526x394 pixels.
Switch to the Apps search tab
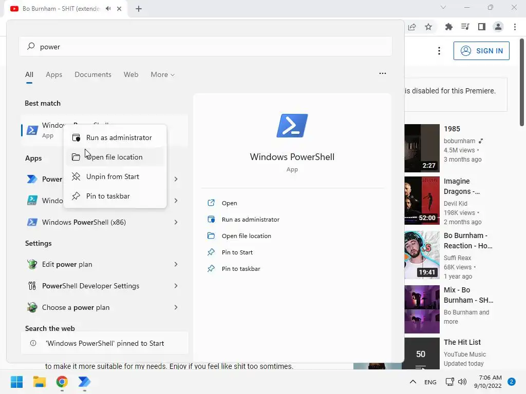click(53, 74)
